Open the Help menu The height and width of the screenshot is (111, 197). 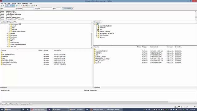click(31, 3)
